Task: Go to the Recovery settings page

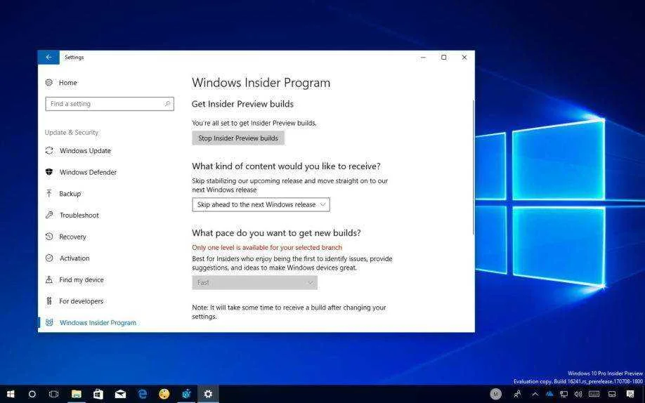Action: tap(72, 237)
